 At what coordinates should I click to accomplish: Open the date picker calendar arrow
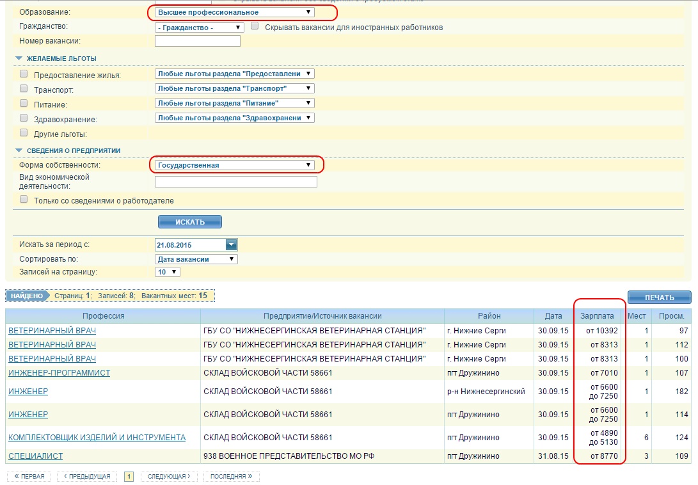231,244
